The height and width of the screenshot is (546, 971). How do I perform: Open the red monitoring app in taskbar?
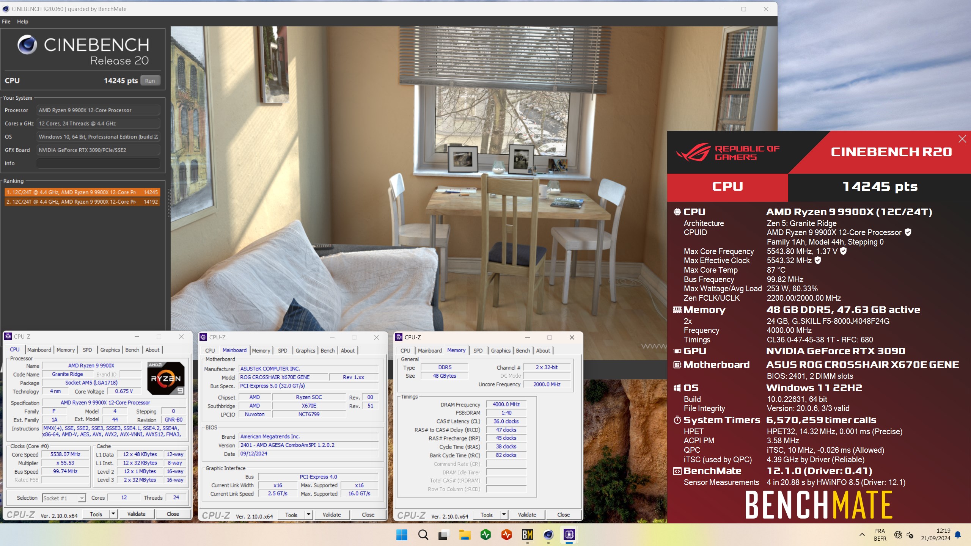coord(507,535)
